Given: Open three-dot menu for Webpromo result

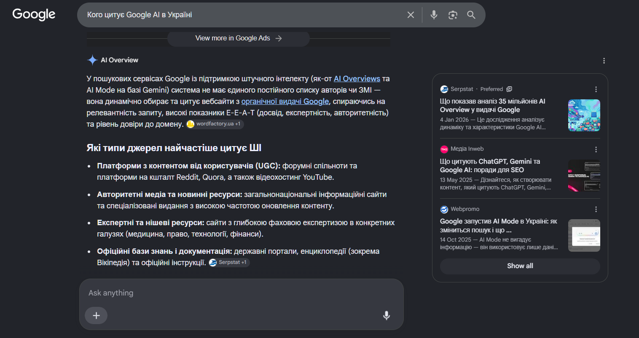Looking at the screenshot, I should click(x=596, y=209).
